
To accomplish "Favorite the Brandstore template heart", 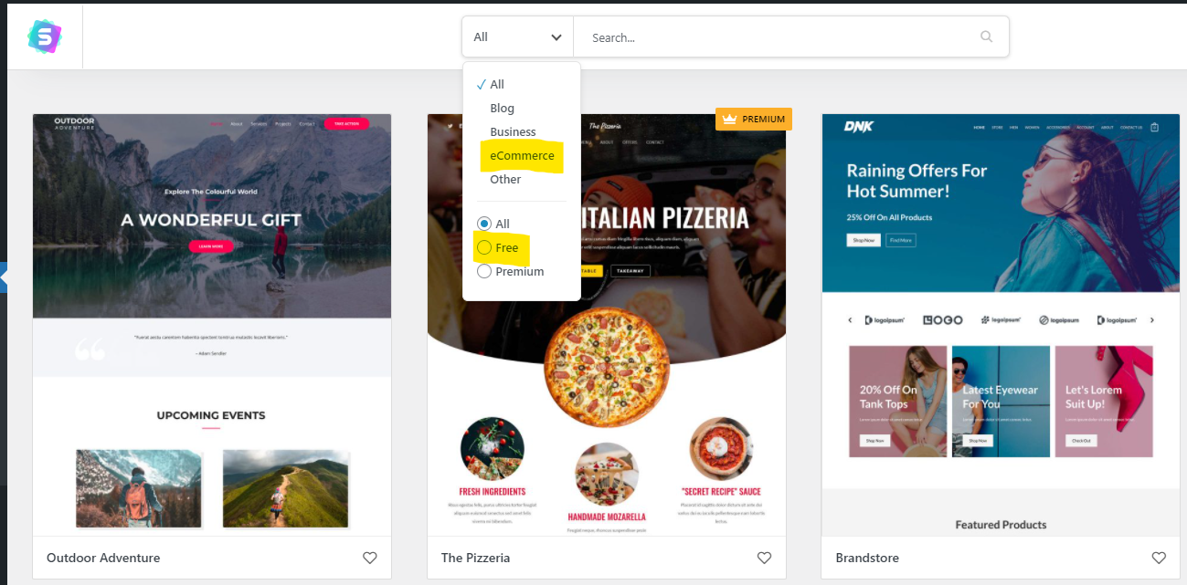I will 1159,558.
